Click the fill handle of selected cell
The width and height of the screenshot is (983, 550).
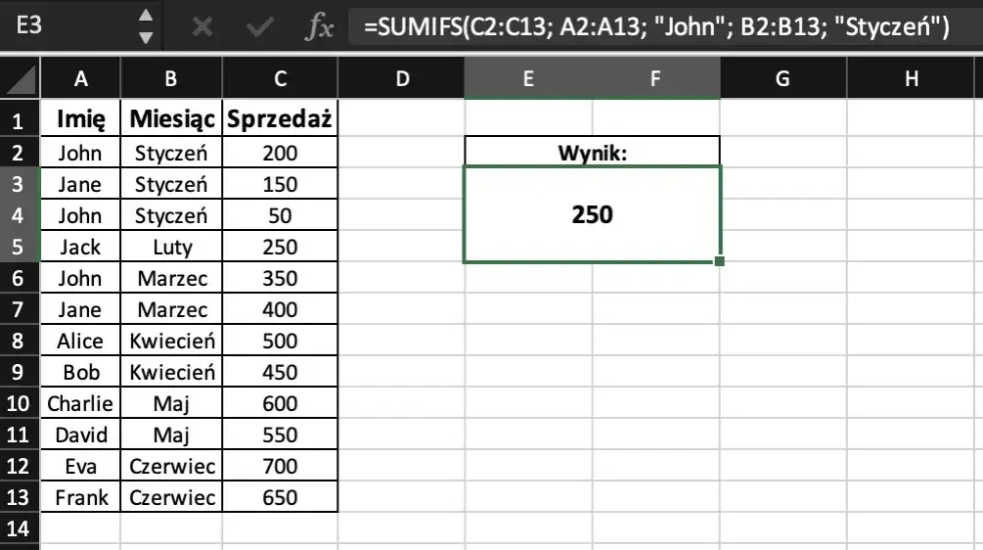(720, 261)
